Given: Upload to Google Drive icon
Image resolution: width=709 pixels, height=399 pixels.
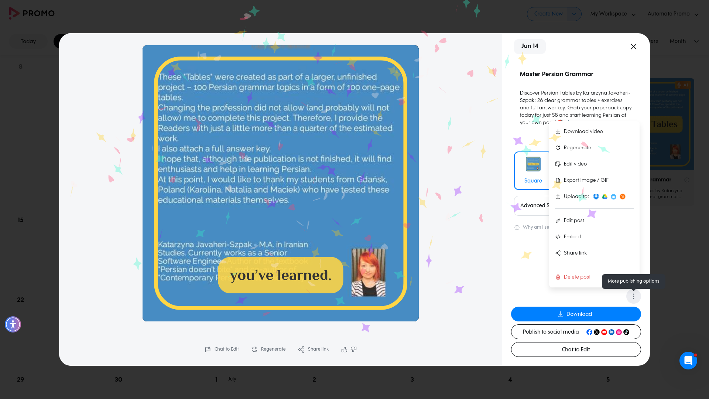Looking at the screenshot, I should coord(604,197).
